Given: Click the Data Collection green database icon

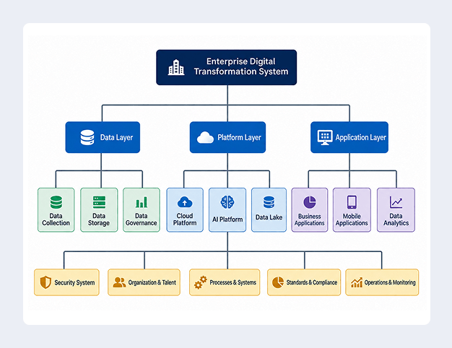Looking at the screenshot, I should coord(56,202).
